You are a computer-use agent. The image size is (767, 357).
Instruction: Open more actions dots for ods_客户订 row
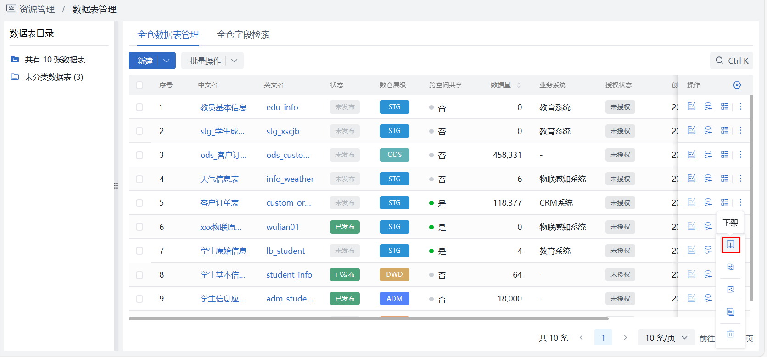740,155
